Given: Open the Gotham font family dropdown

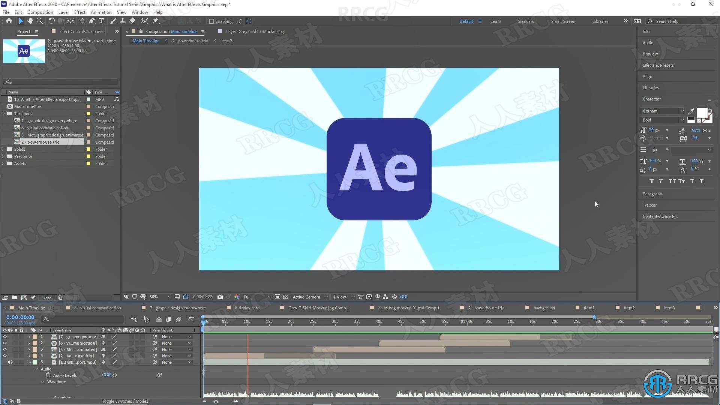Looking at the screenshot, I should [x=663, y=111].
